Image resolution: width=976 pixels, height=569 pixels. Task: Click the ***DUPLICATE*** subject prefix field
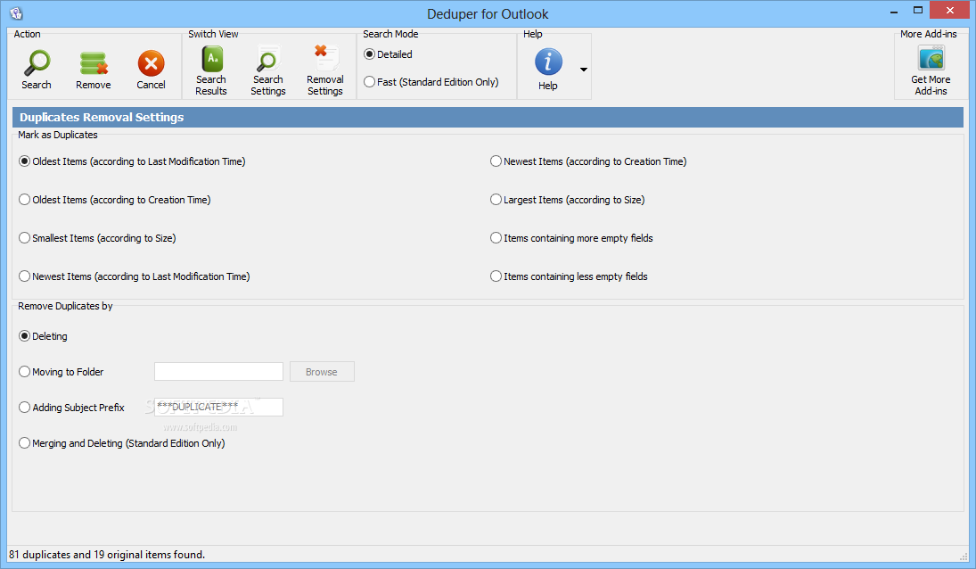coord(218,408)
